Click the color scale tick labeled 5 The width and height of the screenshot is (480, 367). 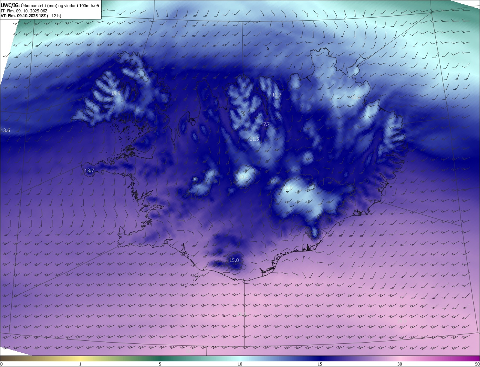[x=160, y=364]
